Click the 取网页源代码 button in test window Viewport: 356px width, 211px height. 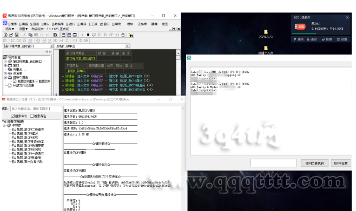tap(315, 163)
